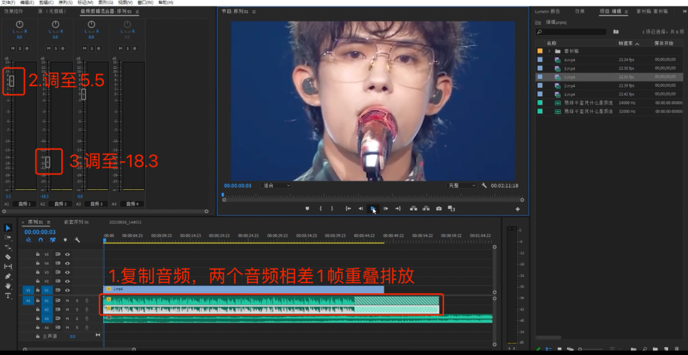Switch to 效果控件 tab
Viewport: 688px width, 355px height.
pos(13,11)
